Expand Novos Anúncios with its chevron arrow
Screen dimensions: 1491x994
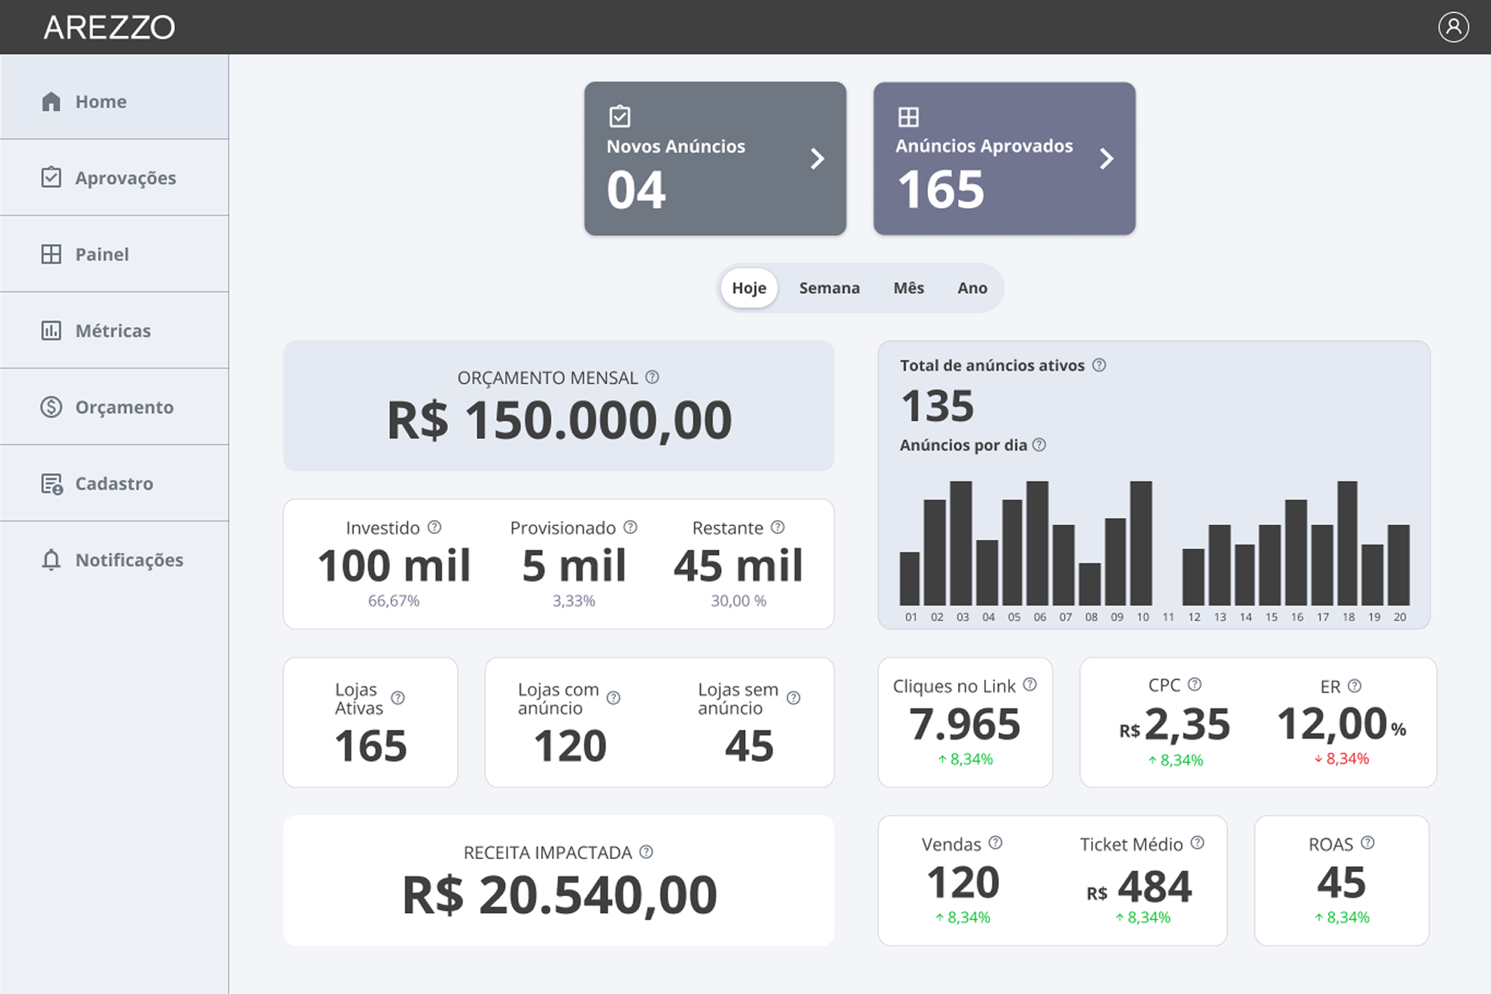click(817, 158)
